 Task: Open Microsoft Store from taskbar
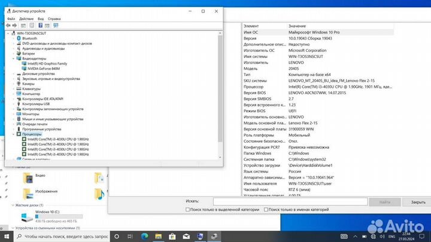point(172,236)
